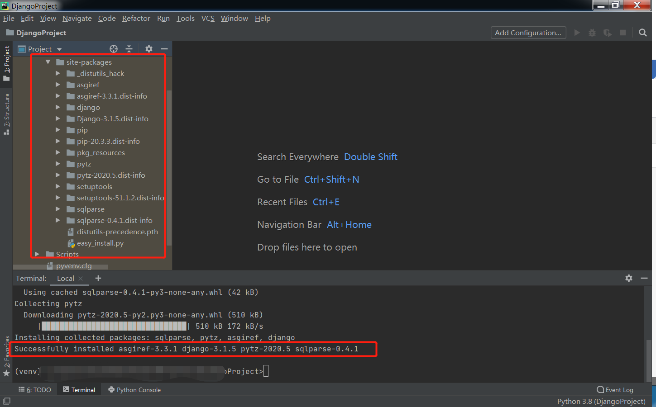Click Python 3.8 (DjangoProject) interpreter in status bar
The height and width of the screenshot is (407, 656).
point(601,401)
